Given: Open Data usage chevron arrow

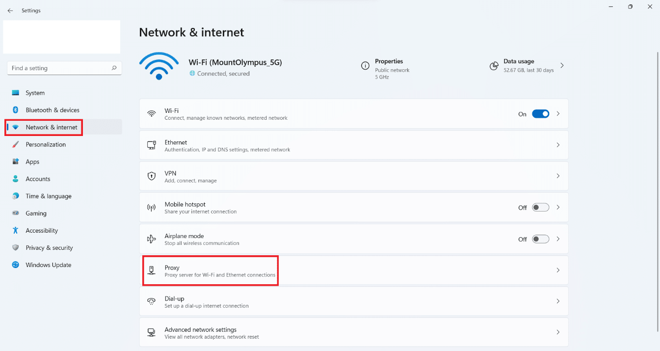Looking at the screenshot, I should pos(562,65).
